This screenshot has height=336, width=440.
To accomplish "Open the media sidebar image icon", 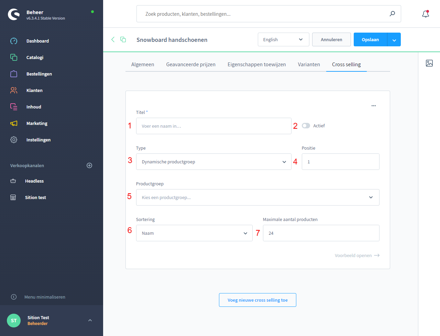I will pyautogui.click(x=429, y=63).
